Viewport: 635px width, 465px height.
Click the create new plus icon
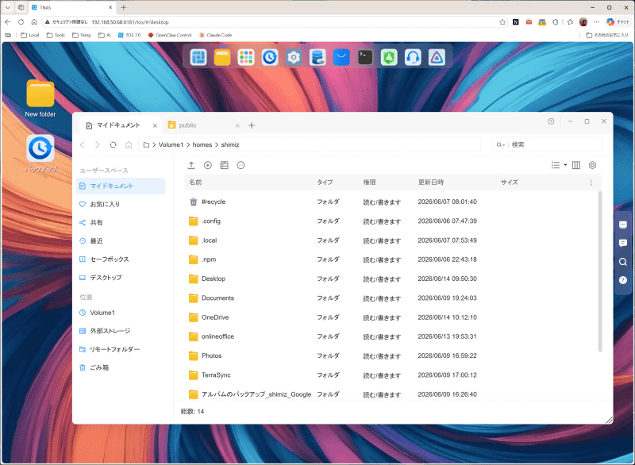point(208,165)
